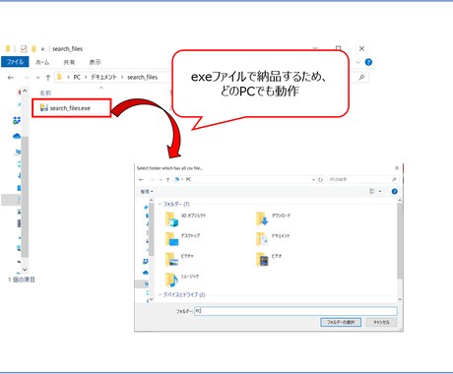Click the 1 個の項目 status text
This screenshot has height=374, width=453.
coord(22,280)
